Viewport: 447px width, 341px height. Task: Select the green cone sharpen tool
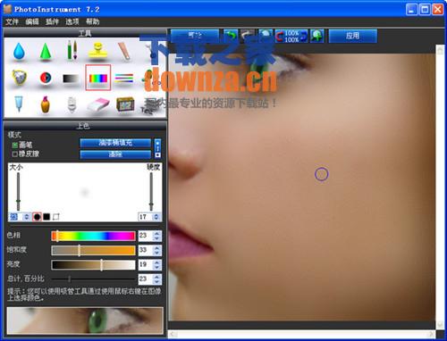click(x=46, y=51)
